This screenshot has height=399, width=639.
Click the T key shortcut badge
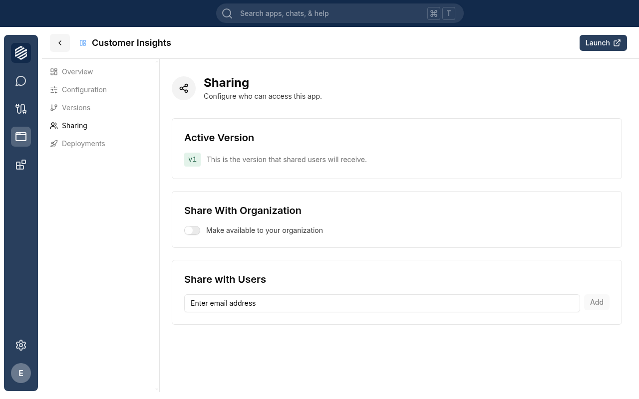(x=449, y=13)
